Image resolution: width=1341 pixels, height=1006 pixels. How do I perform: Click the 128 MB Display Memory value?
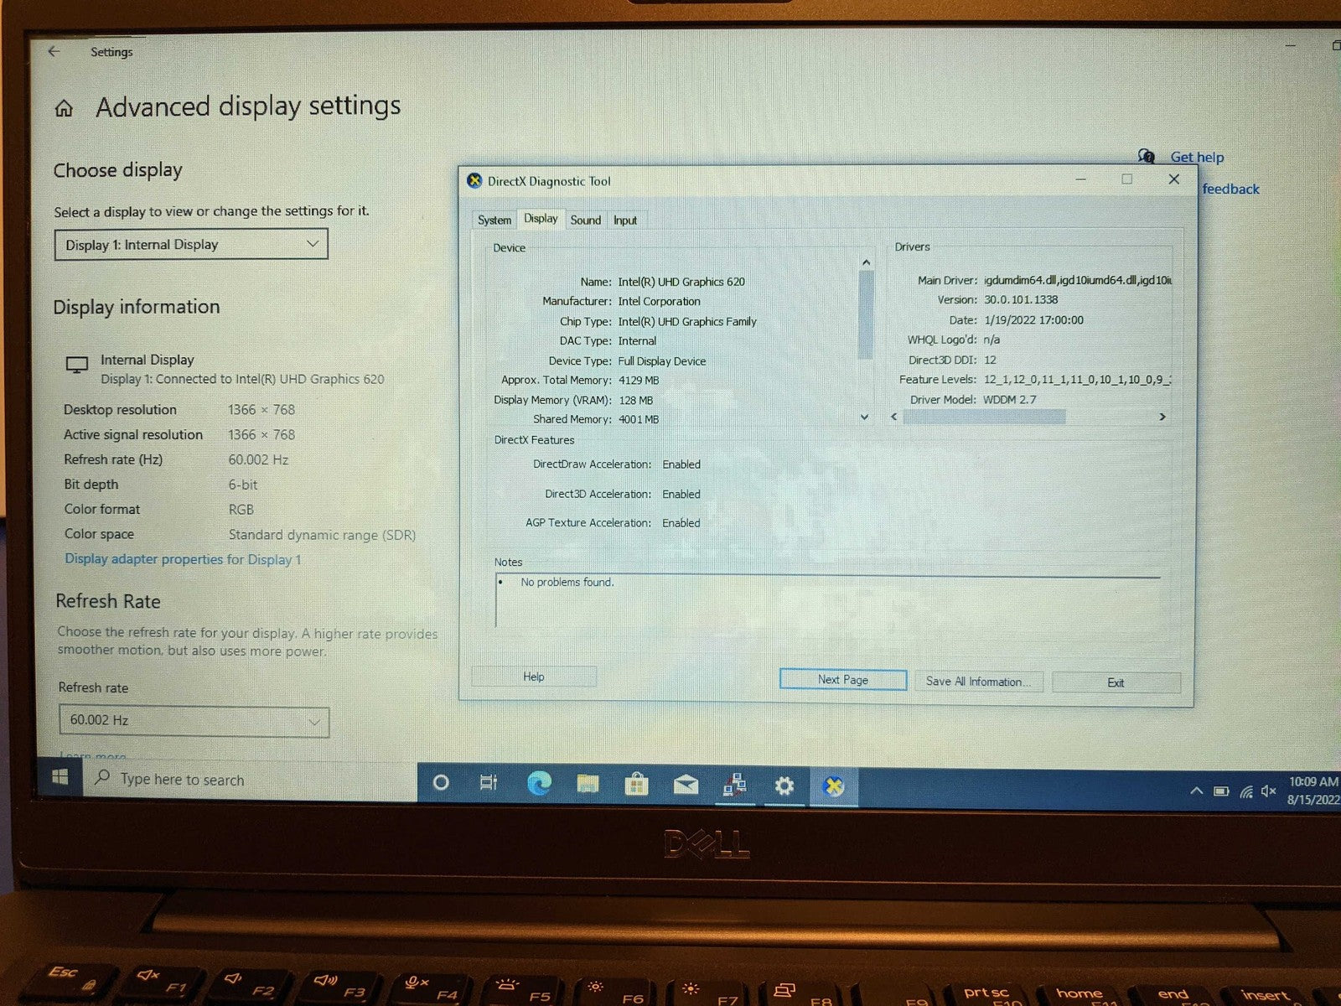(x=635, y=400)
